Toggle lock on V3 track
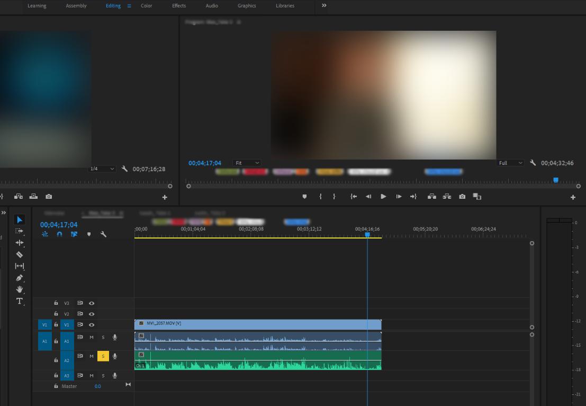 pos(56,303)
